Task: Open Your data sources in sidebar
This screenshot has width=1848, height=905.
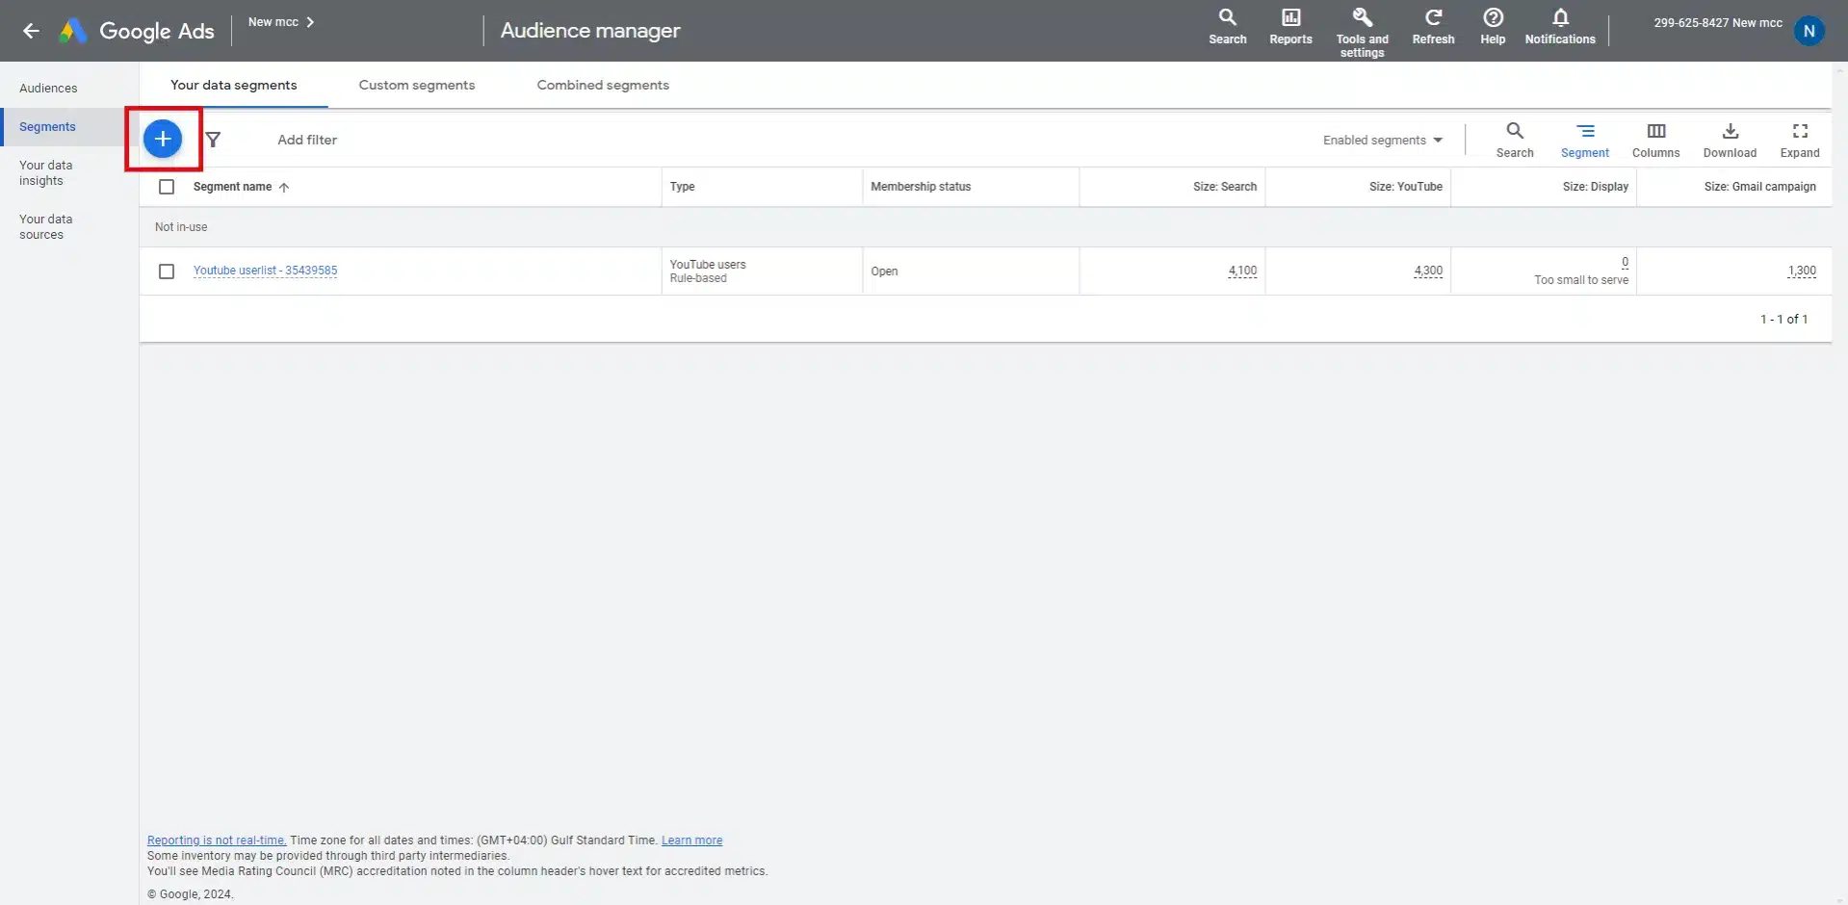Action: 45,227
